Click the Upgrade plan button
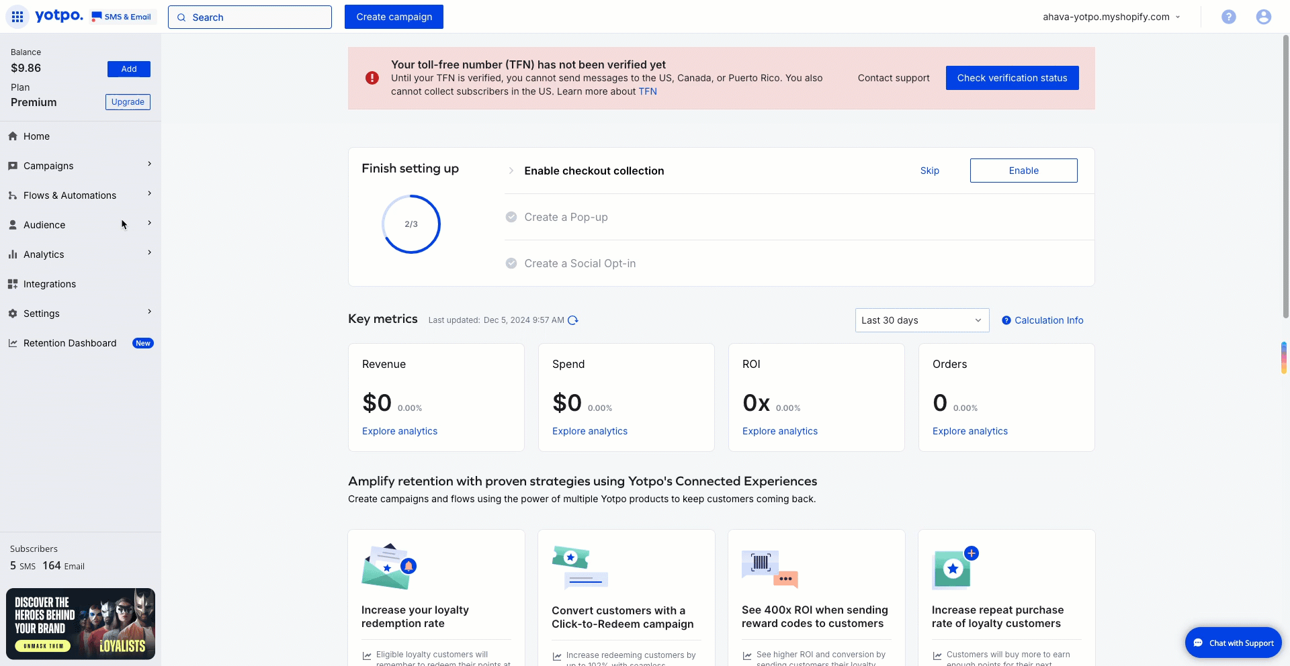The height and width of the screenshot is (666, 1290). tap(128, 102)
